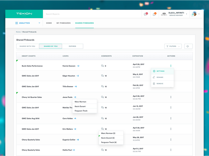Image resolution: width=209 pixels, height=156 pixels.
Task: Expand the profile avatar dropdown arrow
Action: [x=199, y=14]
